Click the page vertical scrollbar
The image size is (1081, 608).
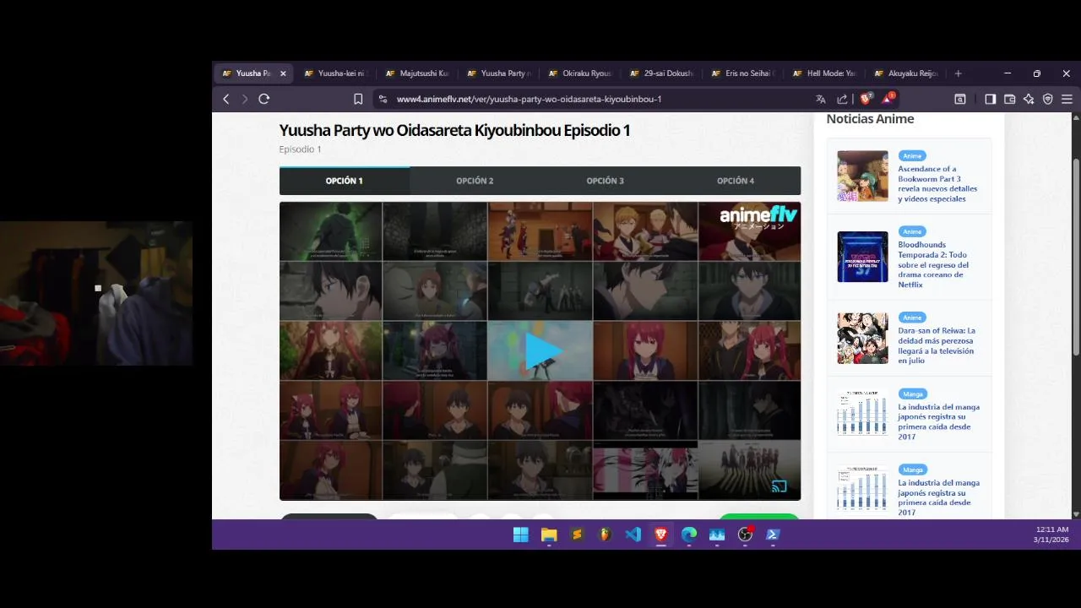click(1076, 257)
